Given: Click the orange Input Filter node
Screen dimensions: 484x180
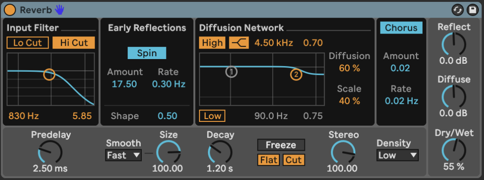Looking at the screenshot, I should click(x=49, y=74).
